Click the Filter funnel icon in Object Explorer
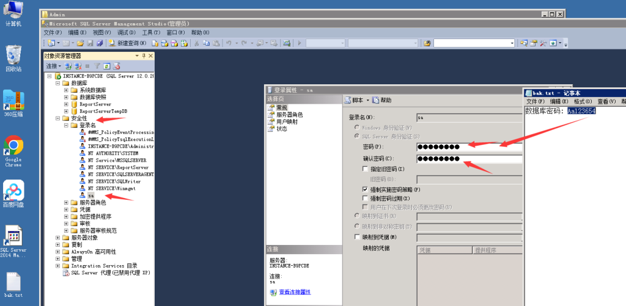This screenshot has width=626, height=306. point(97,66)
